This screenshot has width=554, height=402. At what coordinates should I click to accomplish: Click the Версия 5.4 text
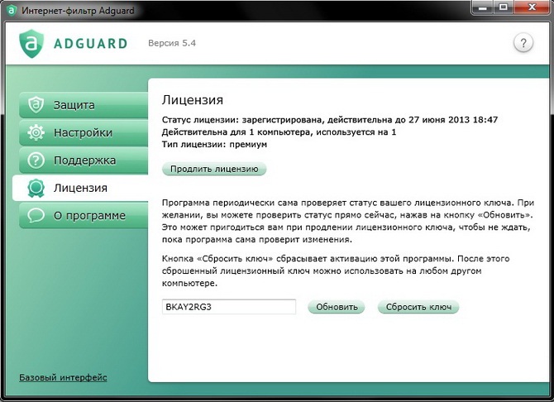(172, 43)
